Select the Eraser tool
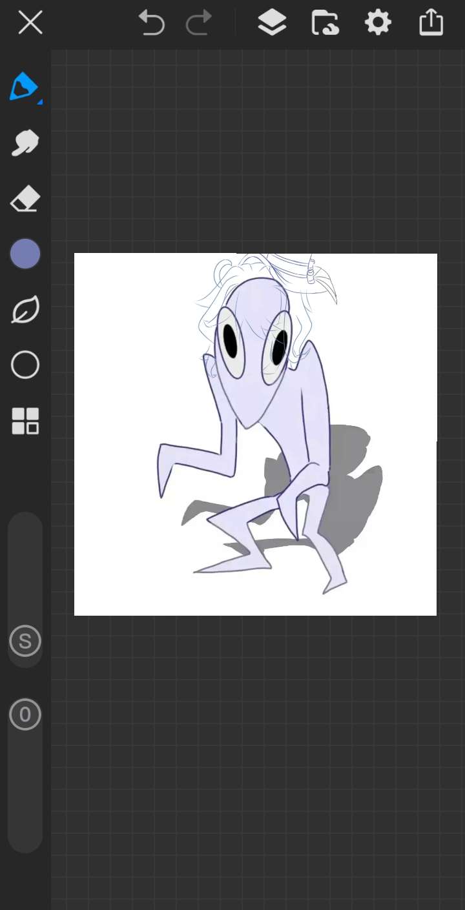The width and height of the screenshot is (465, 910). pyautogui.click(x=25, y=199)
